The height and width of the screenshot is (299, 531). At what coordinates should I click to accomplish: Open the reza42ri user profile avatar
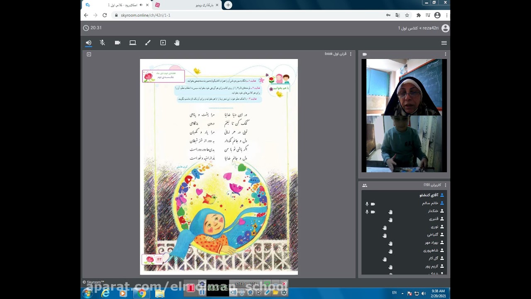pos(445,28)
